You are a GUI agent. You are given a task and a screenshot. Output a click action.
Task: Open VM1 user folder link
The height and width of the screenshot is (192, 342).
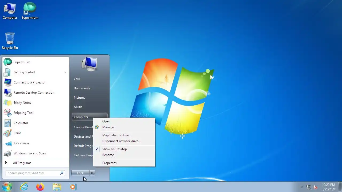point(90,79)
